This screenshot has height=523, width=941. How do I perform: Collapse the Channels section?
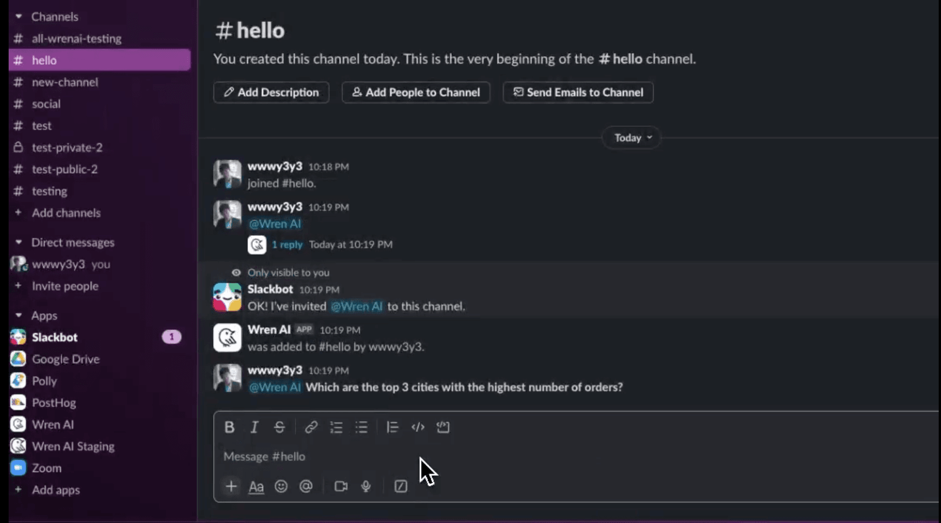click(x=18, y=17)
